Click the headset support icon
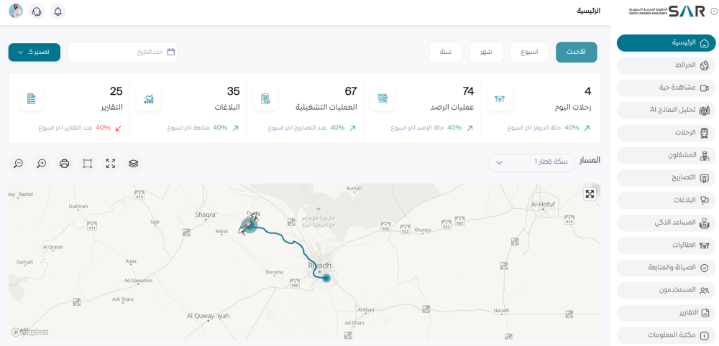This screenshot has height=346, width=719. click(37, 11)
